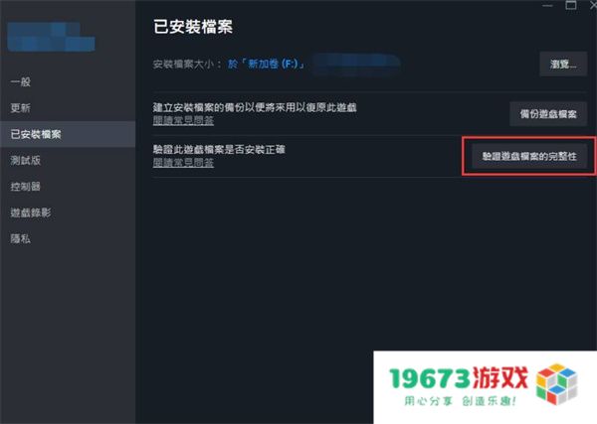Open the 一般 settings section
Screen dimensions: 597x424
click(x=21, y=81)
